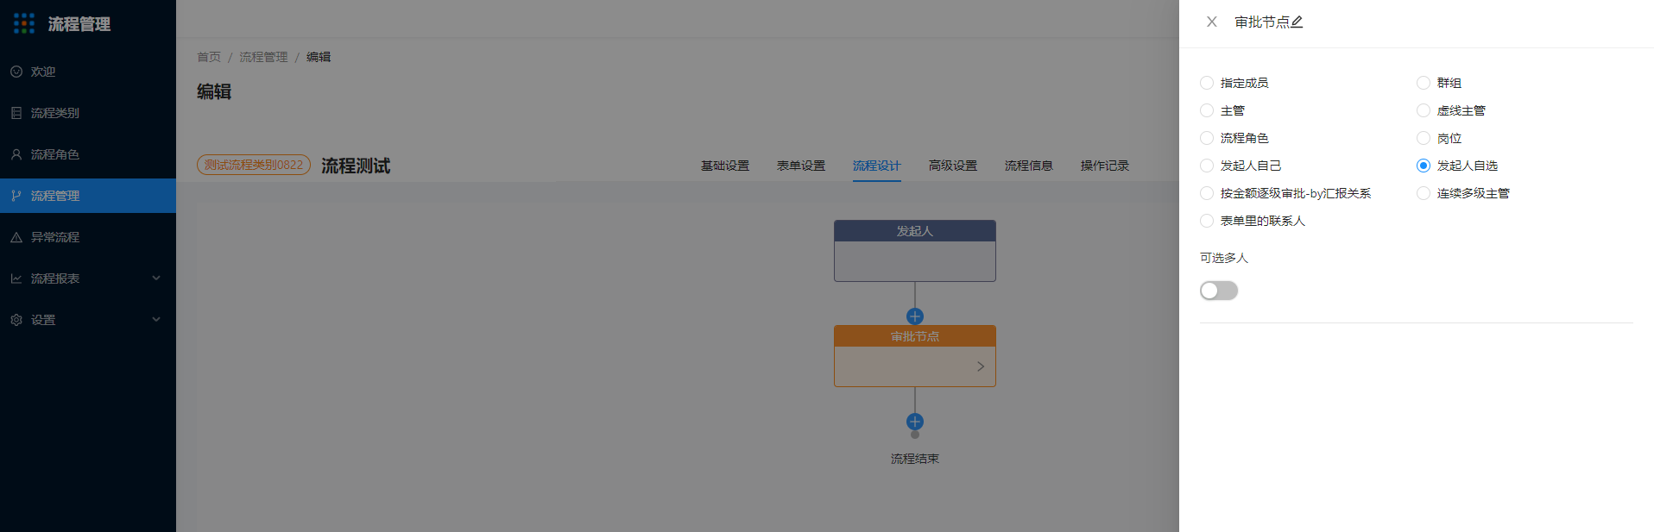Click the 编辑 breadcrumb item

[319, 57]
